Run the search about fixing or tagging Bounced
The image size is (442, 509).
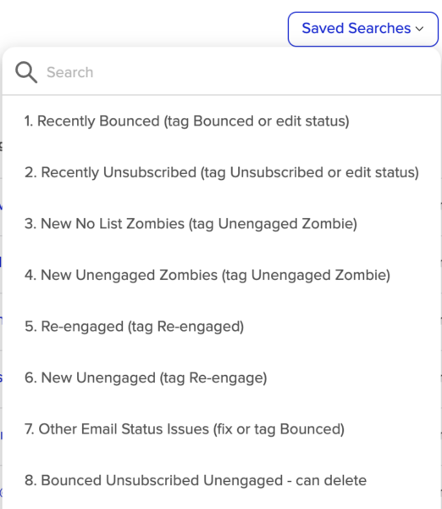221,428
